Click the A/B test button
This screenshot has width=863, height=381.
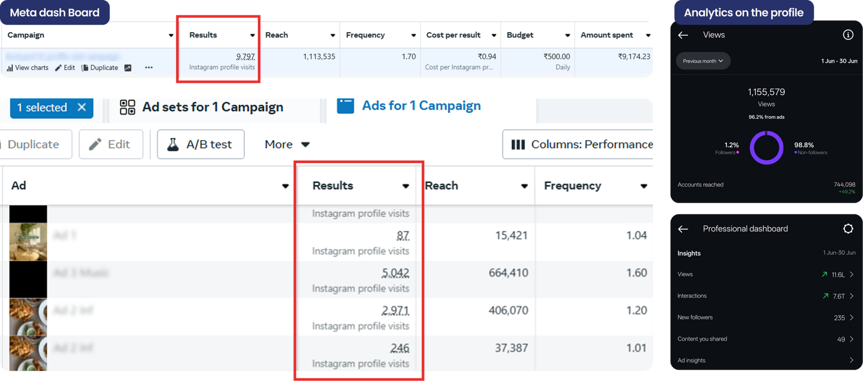tap(201, 144)
